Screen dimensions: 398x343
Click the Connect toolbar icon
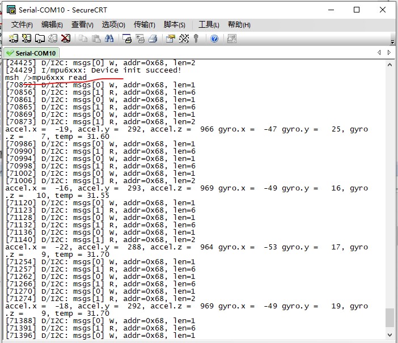click(14, 39)
